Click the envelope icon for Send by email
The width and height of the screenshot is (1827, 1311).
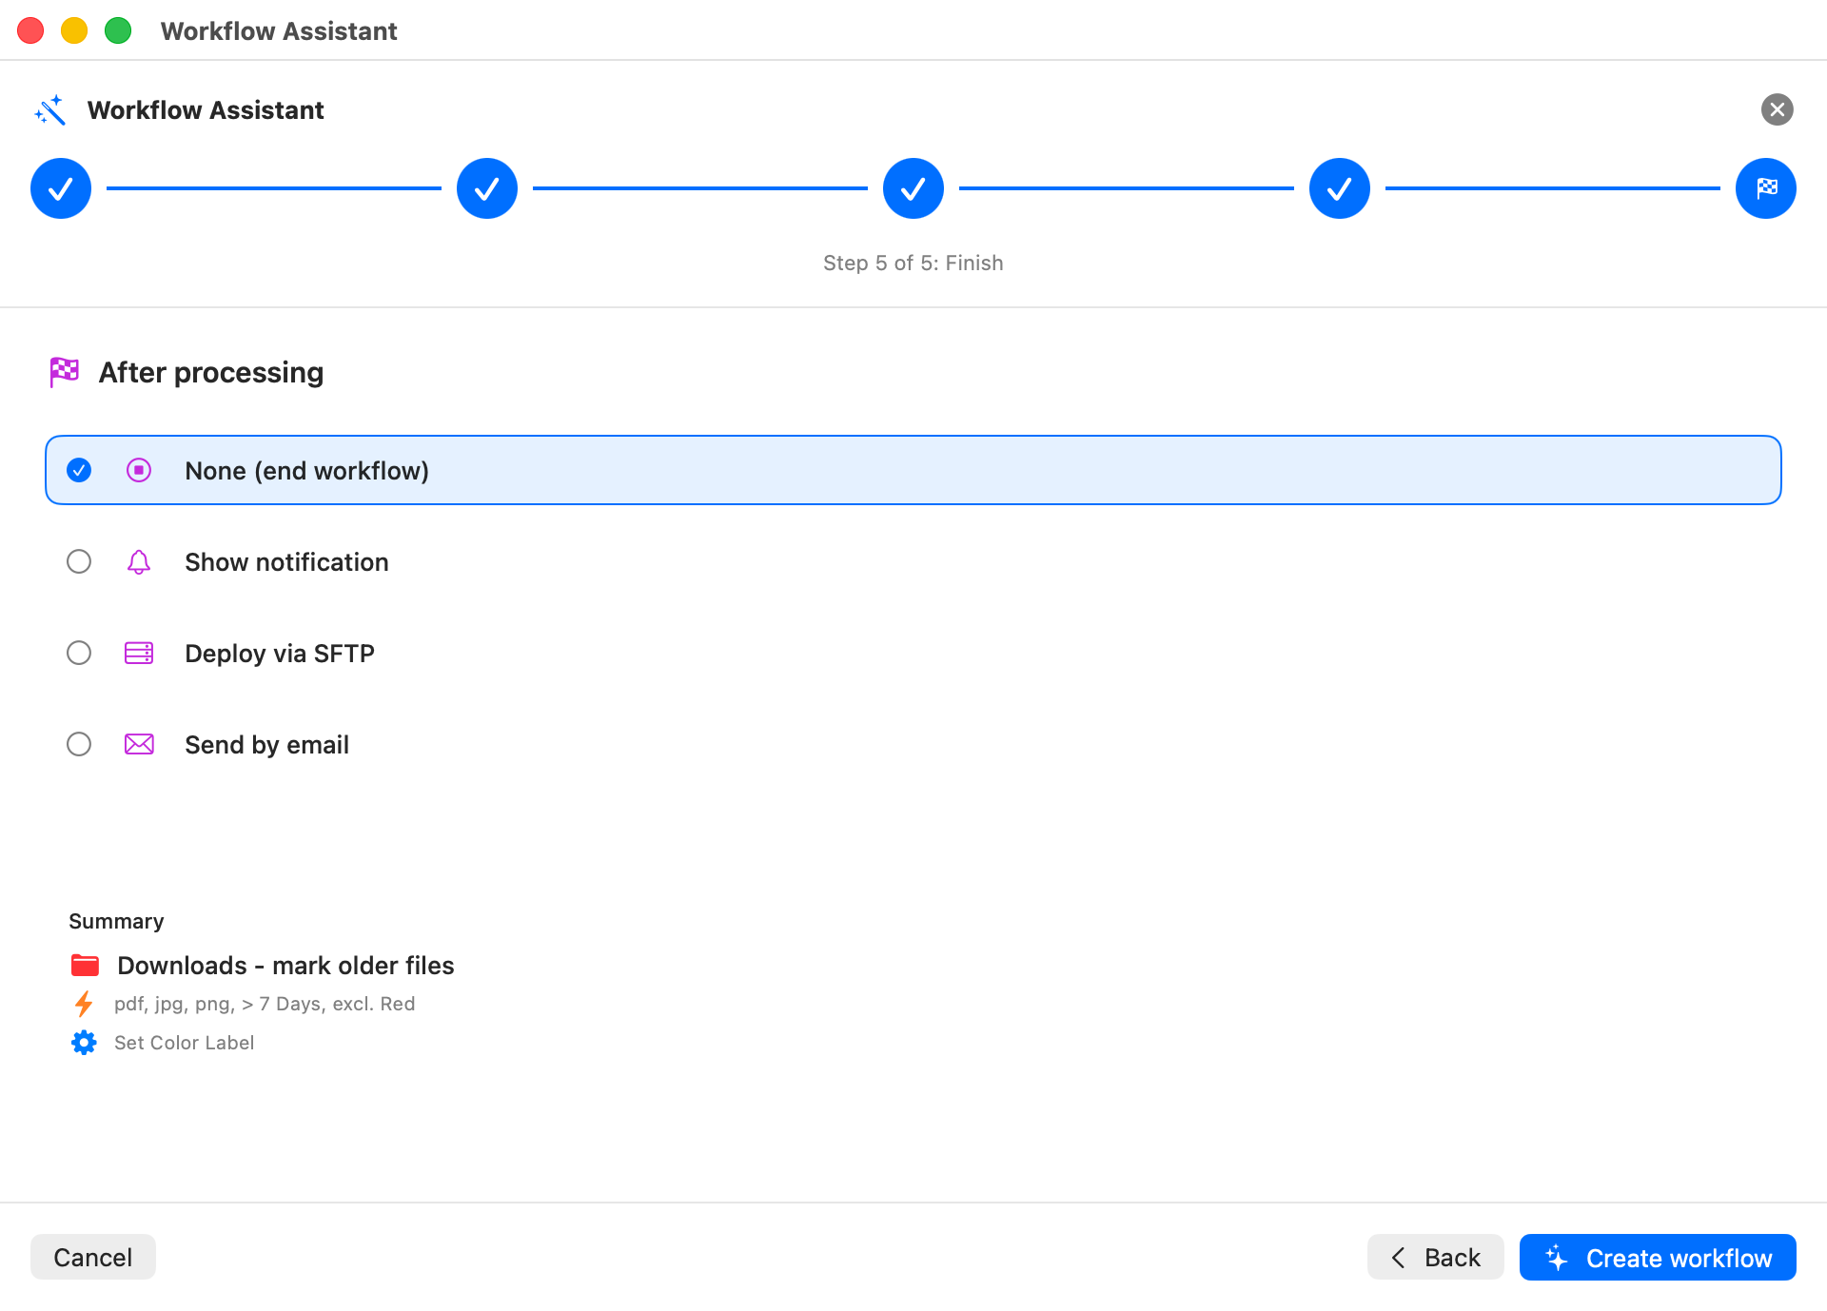[x=139, y=744]
